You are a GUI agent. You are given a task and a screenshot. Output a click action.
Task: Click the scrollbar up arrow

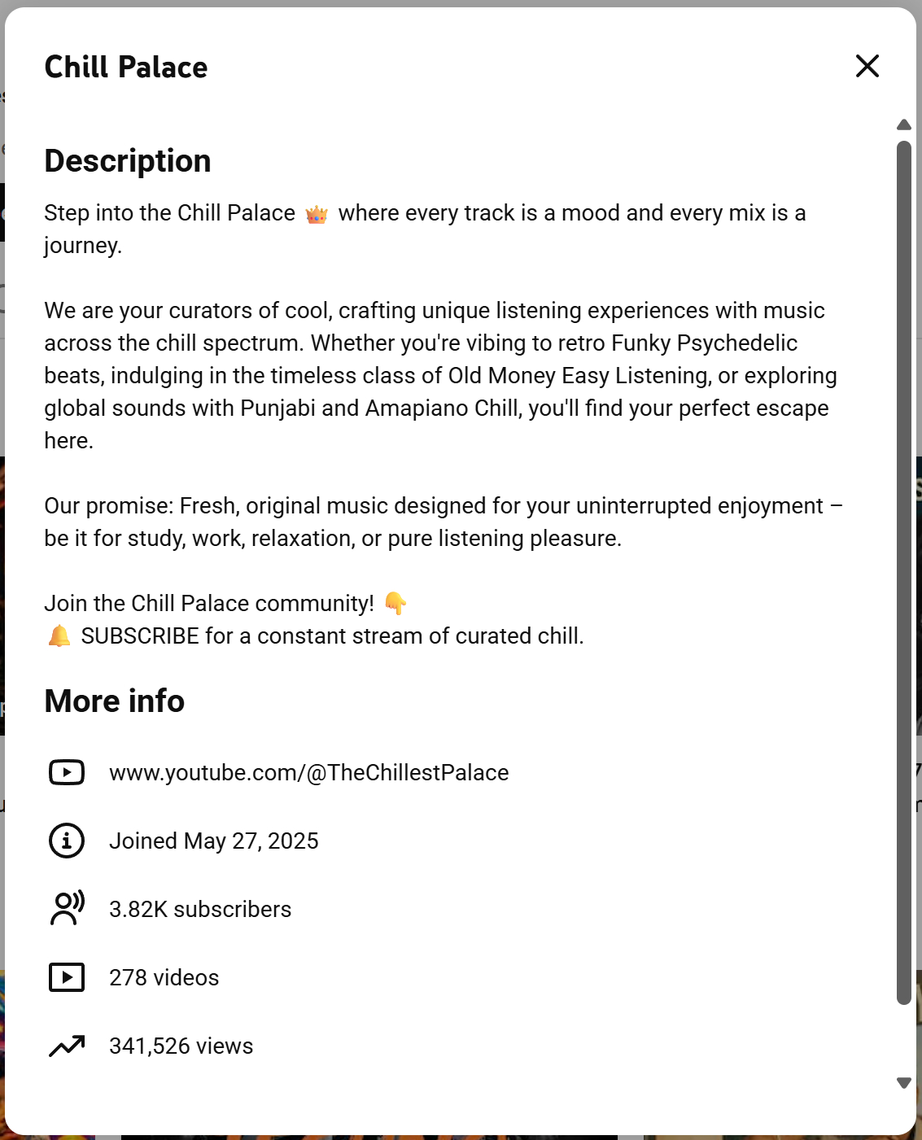pyautogui.click(x=903, y=124)
